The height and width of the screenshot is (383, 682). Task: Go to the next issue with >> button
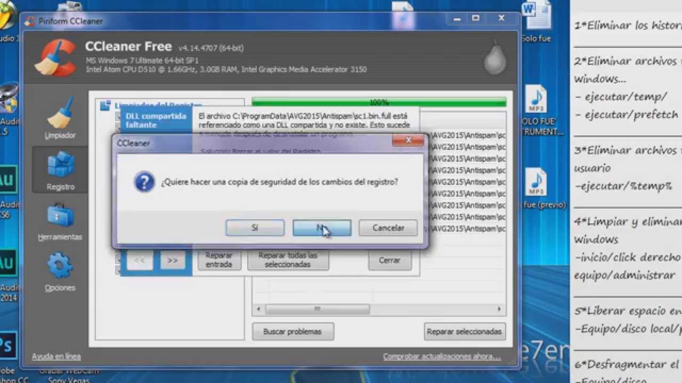(172, 261)
